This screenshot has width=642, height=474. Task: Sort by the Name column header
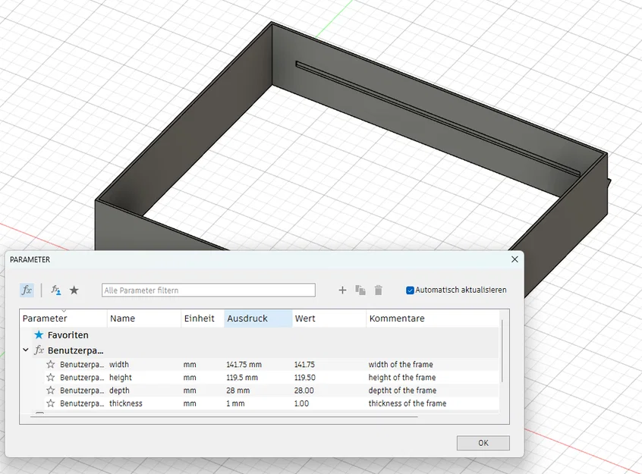click(144, 319)
